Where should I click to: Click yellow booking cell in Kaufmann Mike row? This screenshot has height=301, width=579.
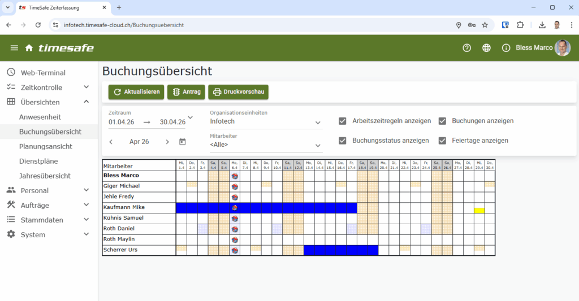click(479, 210)
